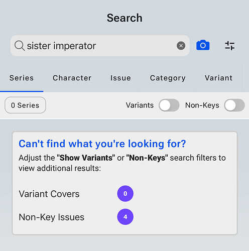Turn on the Non-Keys toggle
Image resolution: width=249 pixels, height=251 pixels.
click(x=234, y=105)
